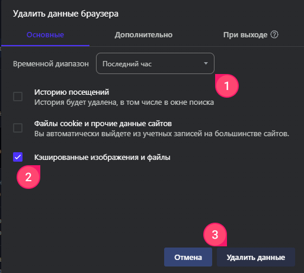Viewport: 304px width, 273px height.
Task: Select the При выходе tab
Action: [245, 35]
